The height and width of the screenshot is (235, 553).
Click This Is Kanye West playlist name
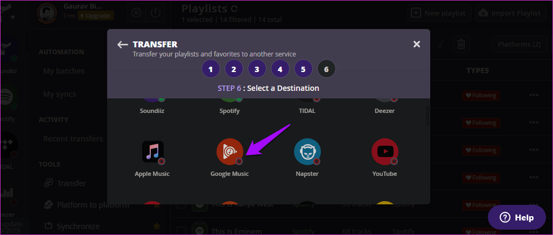(x=243, y=205)
